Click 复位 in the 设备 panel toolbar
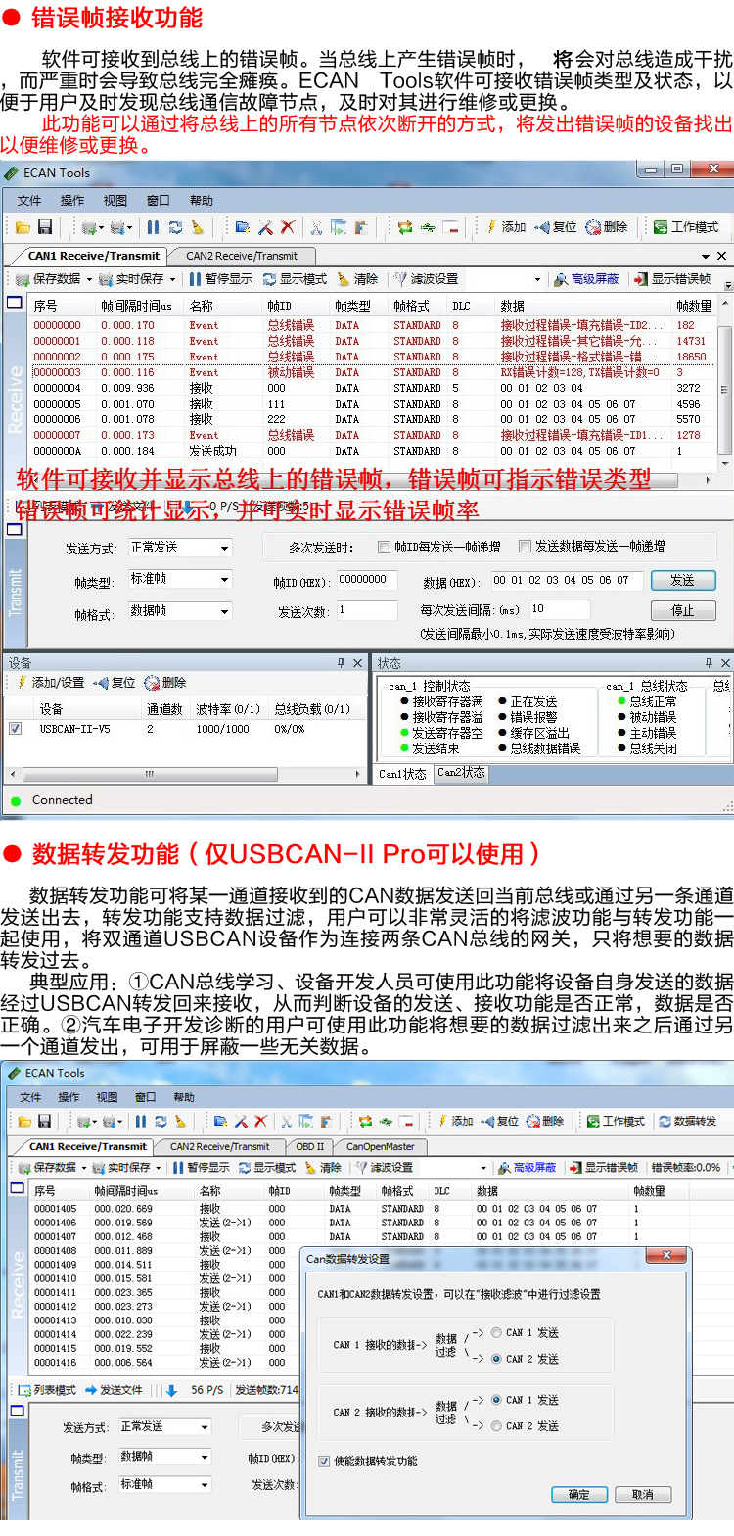 (114, 683)
